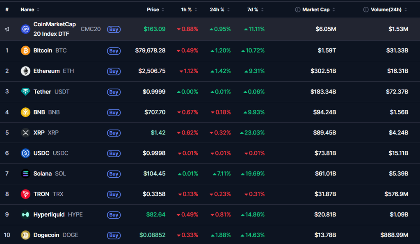Sort table by Volume(24h) column
Screen dimensions: 420x244
(389, 10)
